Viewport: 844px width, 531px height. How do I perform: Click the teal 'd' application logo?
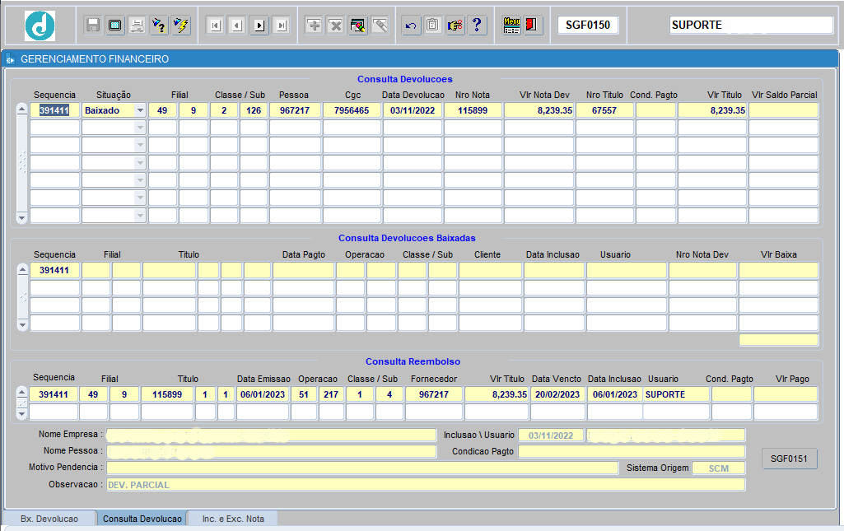(x=40, y=26)
